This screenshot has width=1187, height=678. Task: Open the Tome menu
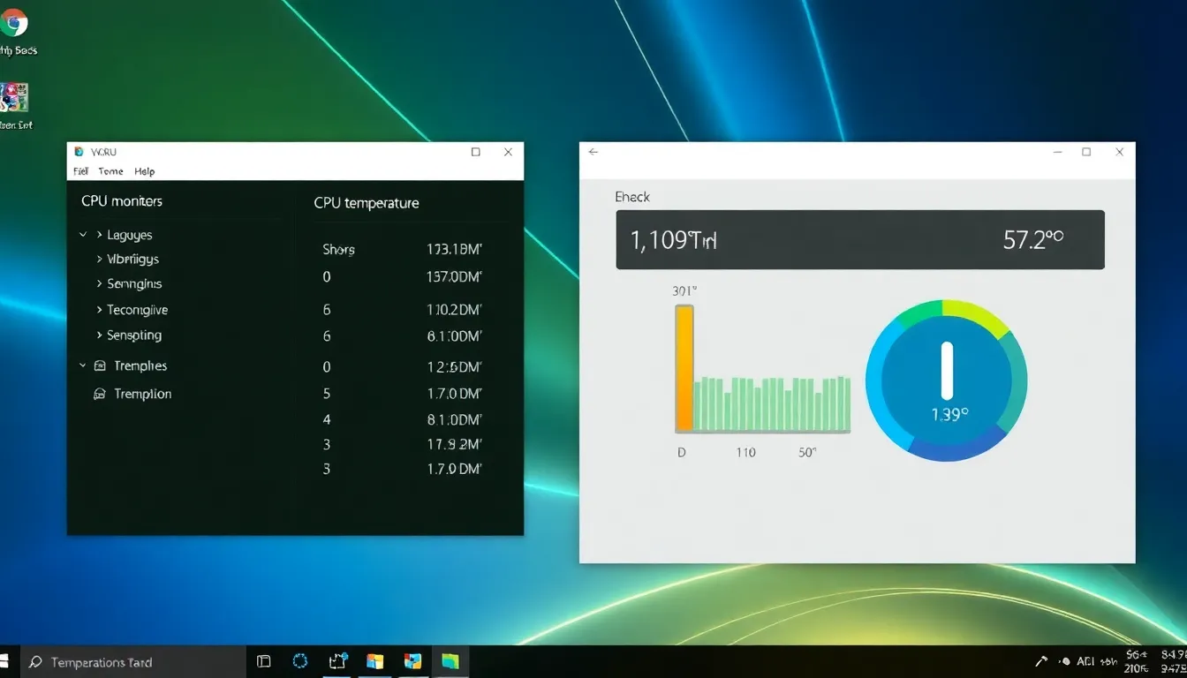tap(110, 171)
